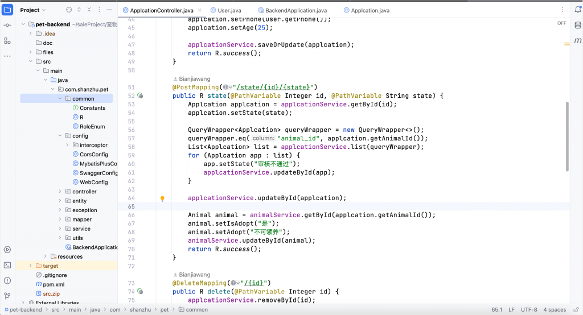Open the Structure tool window

[7, 41]
